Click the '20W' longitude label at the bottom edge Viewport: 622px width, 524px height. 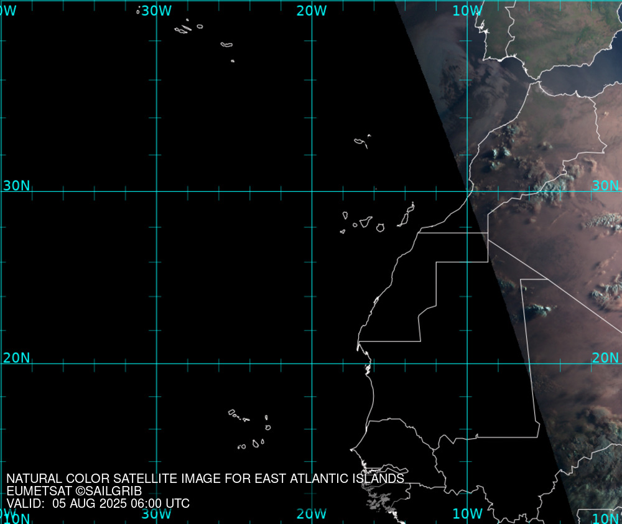point(312,513)
